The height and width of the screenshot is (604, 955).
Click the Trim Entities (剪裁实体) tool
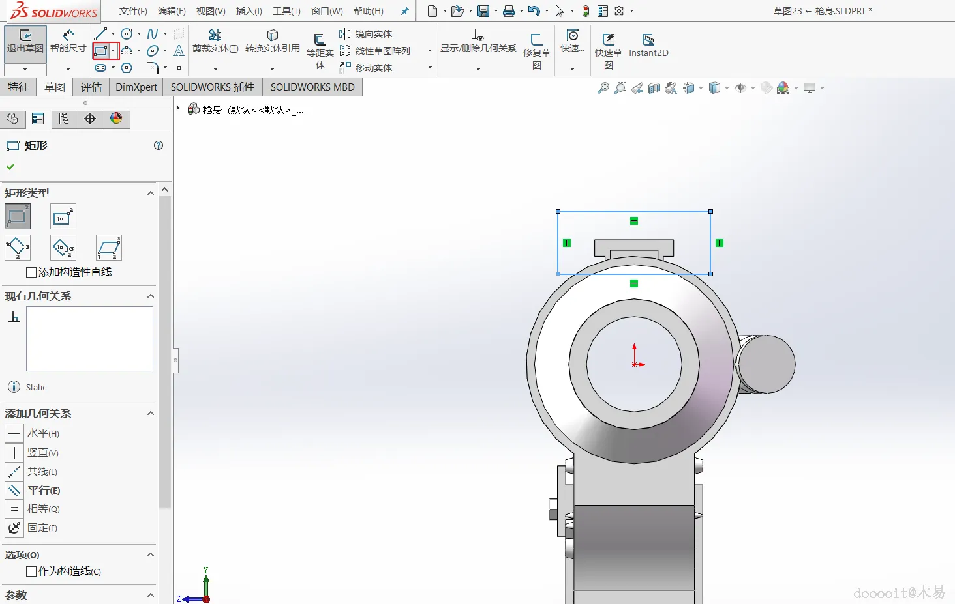tap(215, 42)
